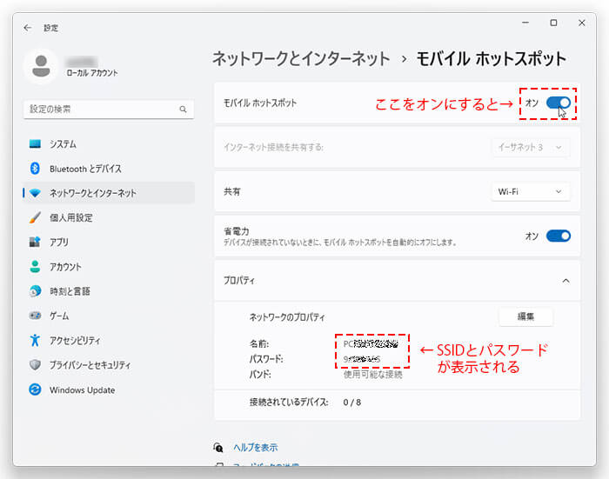This screenshot has height=479, width=609.
Task: Click the help icon beside ヘルプを表示
Action: pos(218,447)
